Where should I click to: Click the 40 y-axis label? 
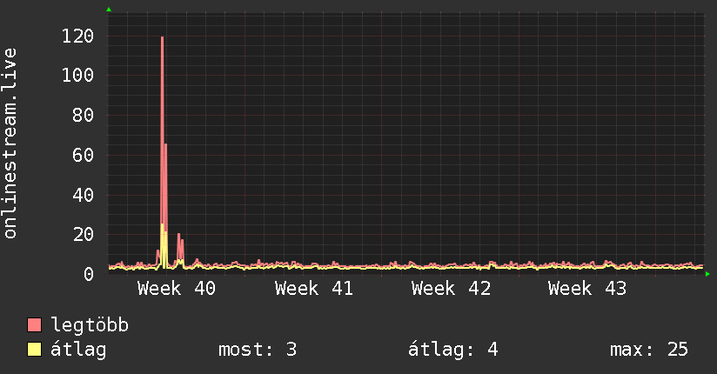(84, 195)
